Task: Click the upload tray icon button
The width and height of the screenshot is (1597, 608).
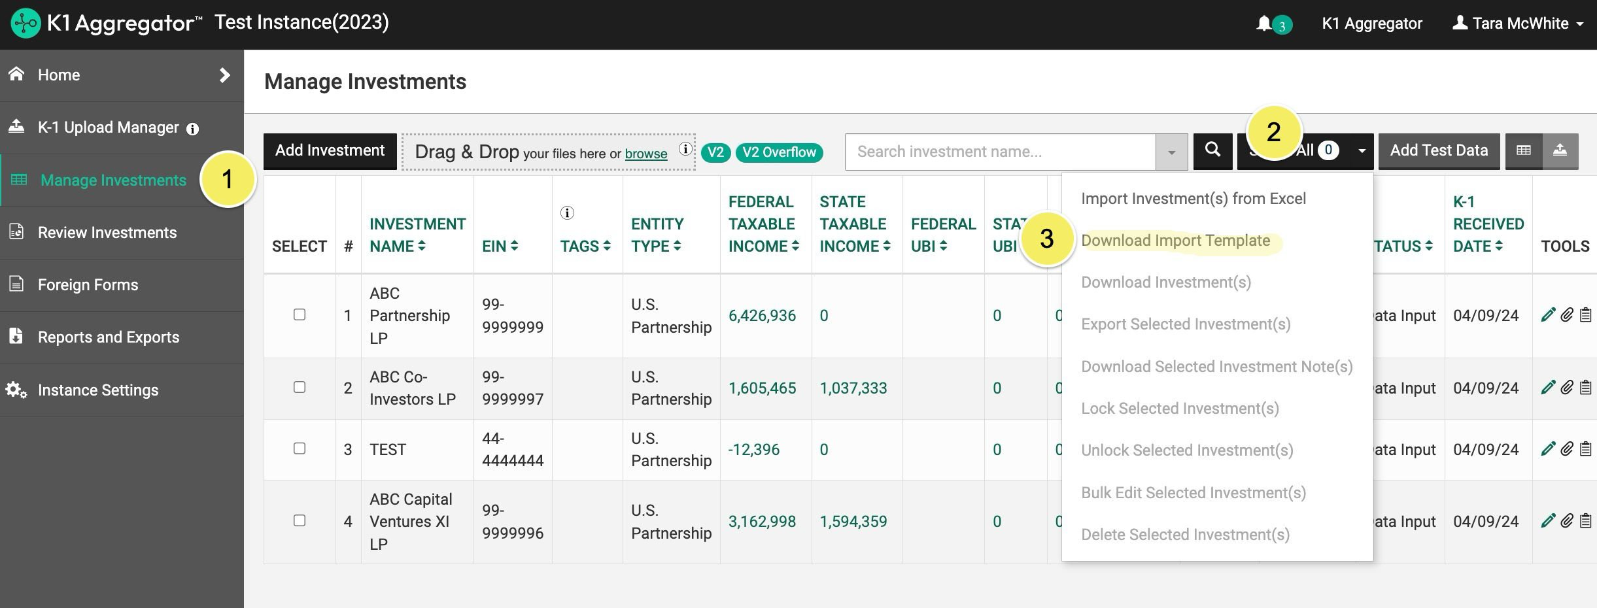Action: tap(1560, 151)
